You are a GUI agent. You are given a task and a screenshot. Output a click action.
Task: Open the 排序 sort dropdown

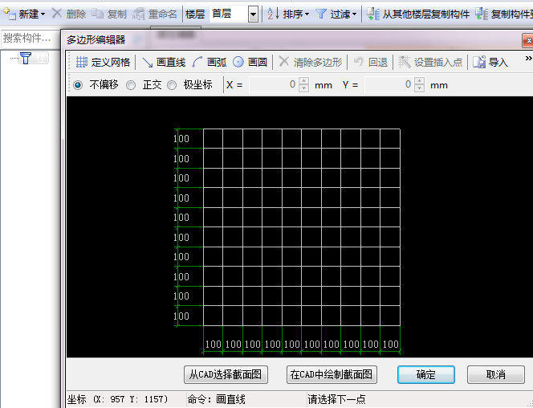288,14
